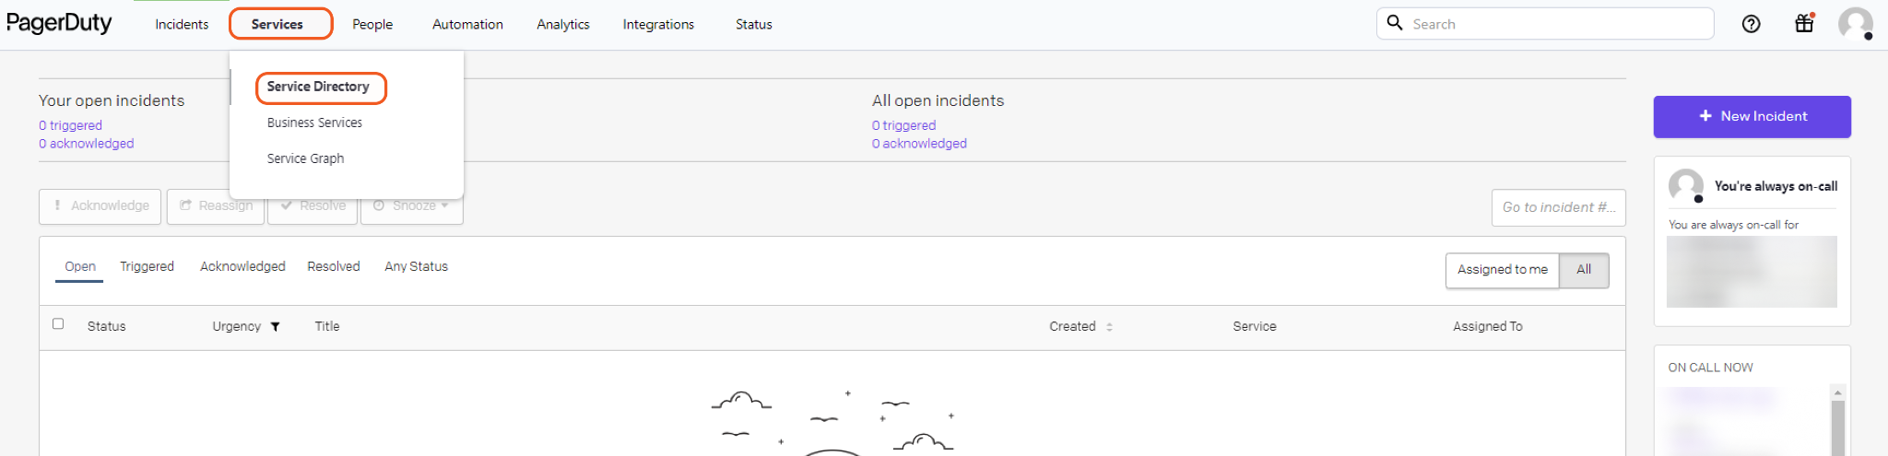The image size is (1888, 456).
Task: Open the Automation menu
Action: 467,25
